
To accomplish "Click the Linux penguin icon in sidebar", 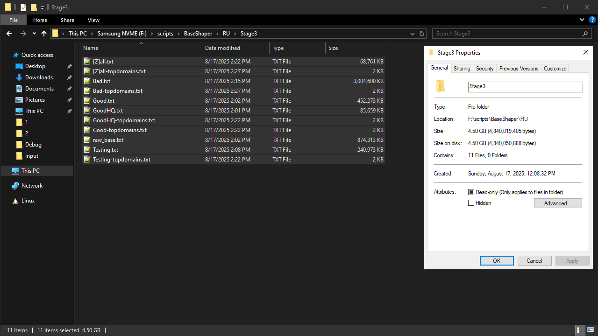I will point(15,201).
